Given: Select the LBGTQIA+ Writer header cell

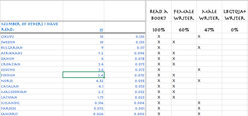Looking at the screenshot, I should coord(235,15).
